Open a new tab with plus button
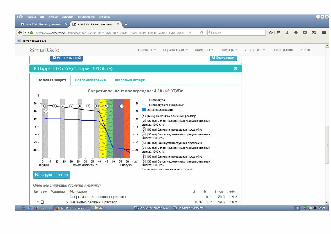The height and width of the screenshot is (234, 331). [x=126, y=24]
